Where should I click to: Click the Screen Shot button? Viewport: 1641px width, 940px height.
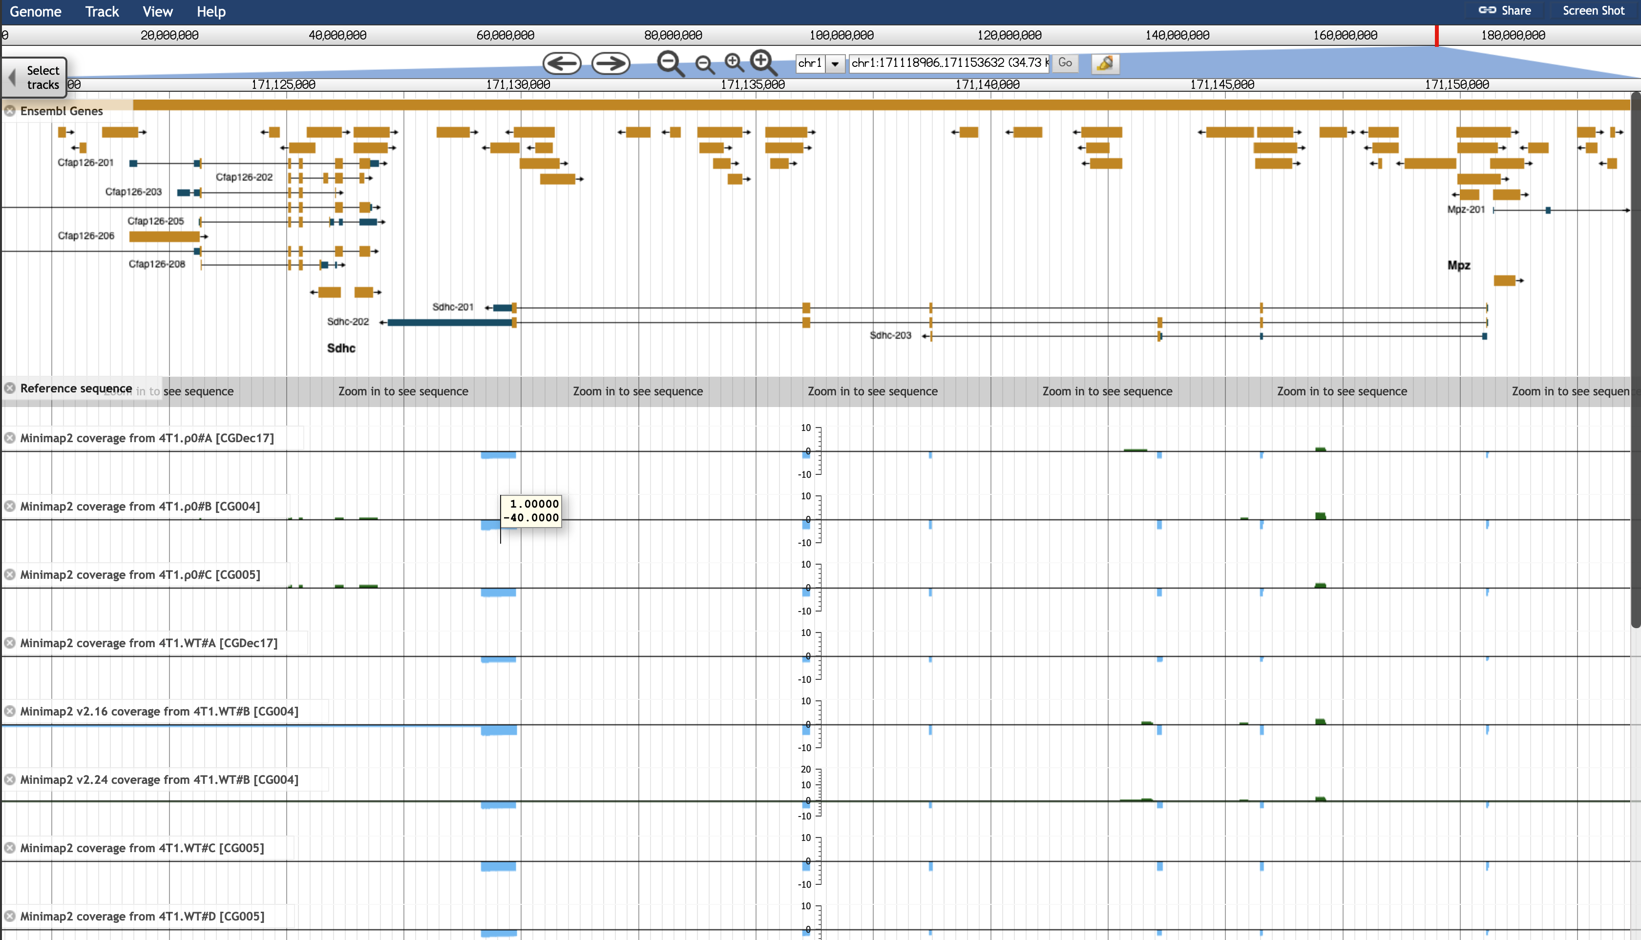1593,10
